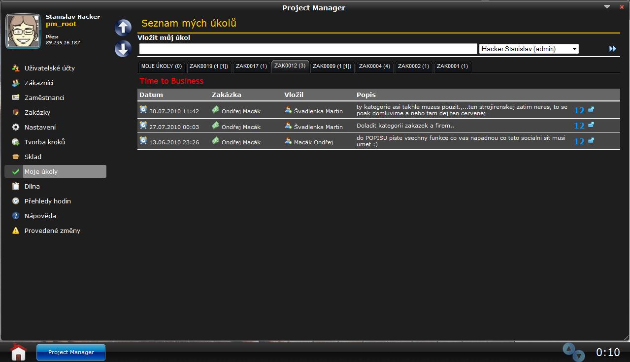The height and width of the screenshot is (362, 630).
Task: Switch to the ZAK0019 tab
Action: (209, 66)
